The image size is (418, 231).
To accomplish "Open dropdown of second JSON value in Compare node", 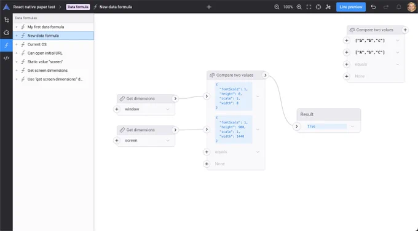I will pyautogui.click(x=258, y=130).
